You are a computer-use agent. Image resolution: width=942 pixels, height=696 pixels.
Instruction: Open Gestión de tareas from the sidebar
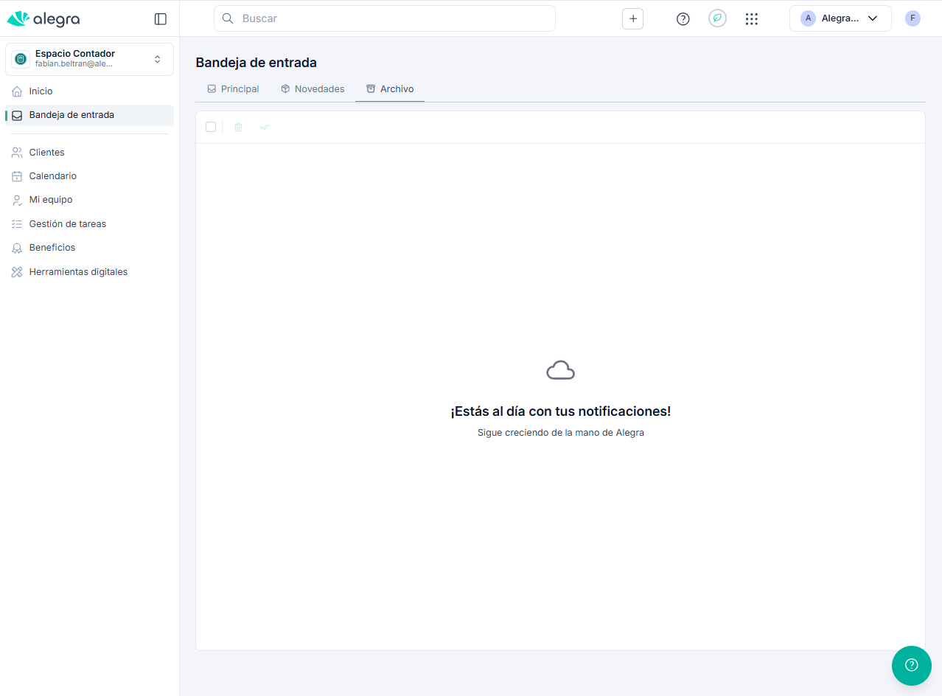[x=67, y=223]
